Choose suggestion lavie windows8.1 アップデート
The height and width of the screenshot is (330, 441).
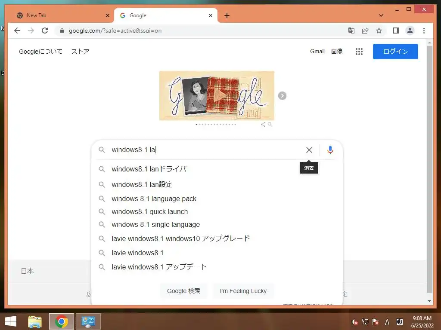(217, 267)
